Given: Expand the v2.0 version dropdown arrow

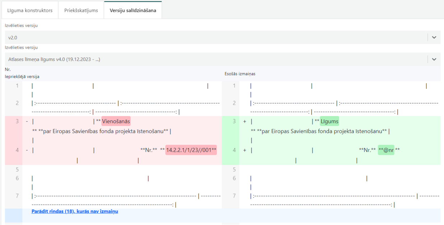Looking at the screenshot, I should pyautogui.click(x=434, y=37).
